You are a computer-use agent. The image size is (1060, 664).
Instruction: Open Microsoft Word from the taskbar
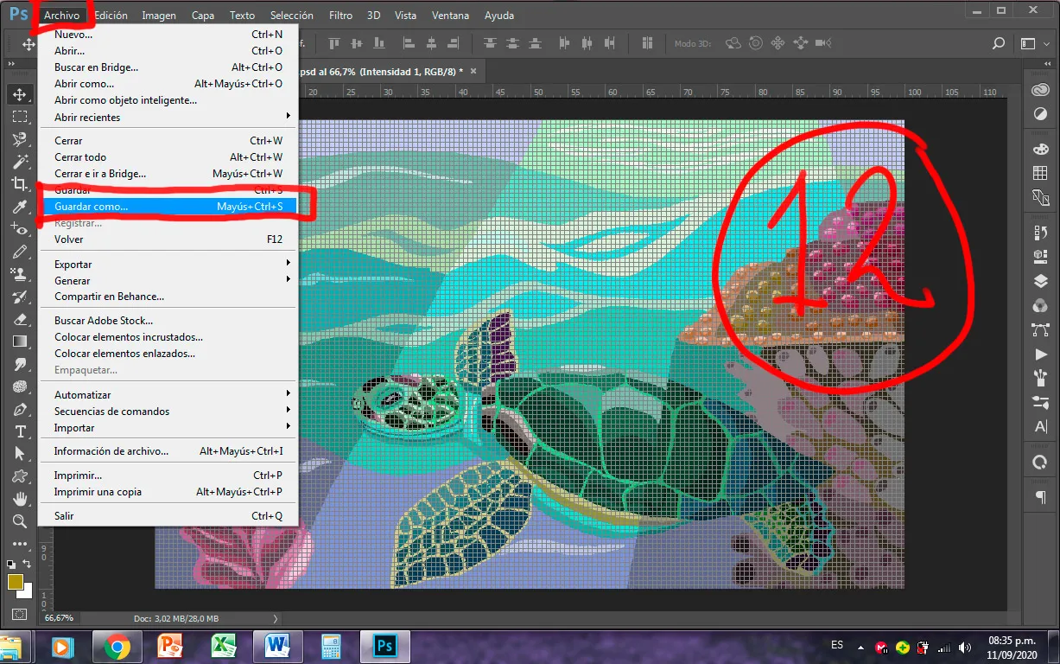point(276,646)
